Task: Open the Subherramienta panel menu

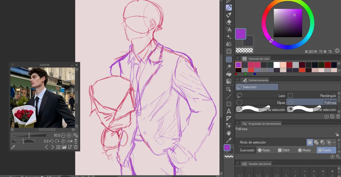Action: pyautogui.click(x=238, y=80)
